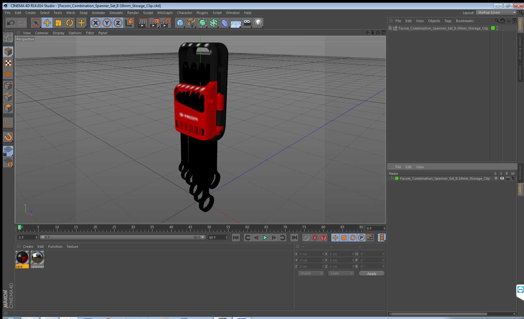
Task: Play the animation forward
Action: (x=265, y=238)
